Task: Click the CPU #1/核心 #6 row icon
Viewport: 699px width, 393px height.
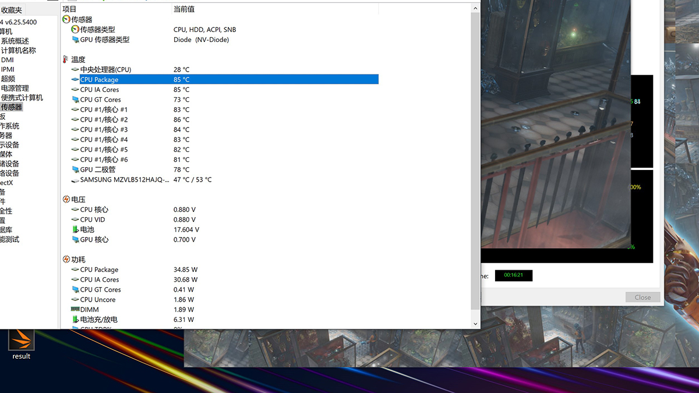Action: click(x=75, y=160)
